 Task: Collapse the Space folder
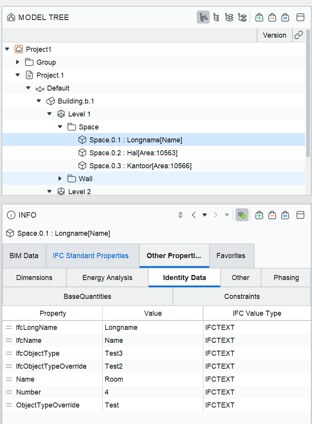(x=60, y=127)
